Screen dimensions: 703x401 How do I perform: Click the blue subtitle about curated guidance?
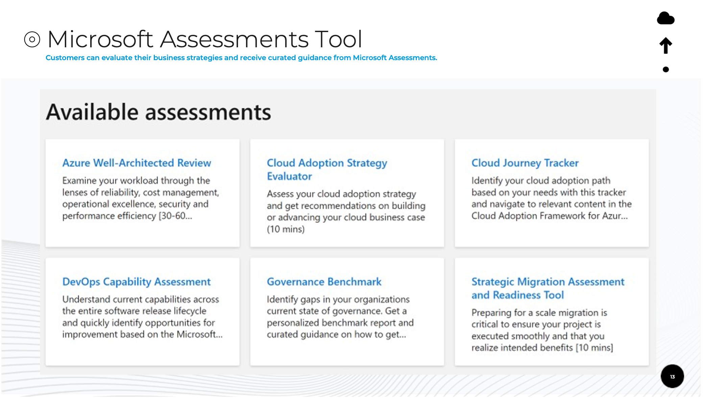tap(241, 58)
